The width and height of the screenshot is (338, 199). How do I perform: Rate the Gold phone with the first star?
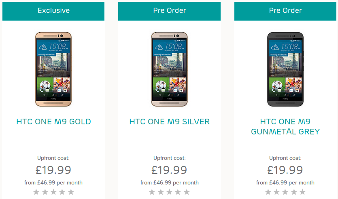pyautogui.click(x=36, y=192)
